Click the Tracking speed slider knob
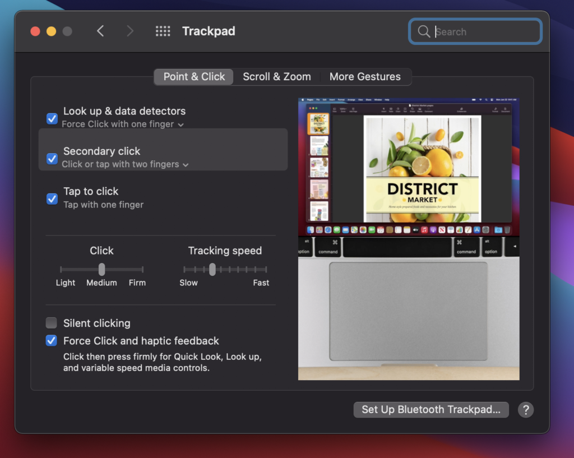Viewport: 574px width, 458px height. point(212,270)
